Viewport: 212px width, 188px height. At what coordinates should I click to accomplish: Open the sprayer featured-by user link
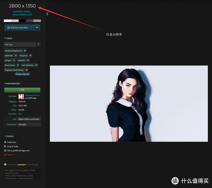tap(22, 164)
